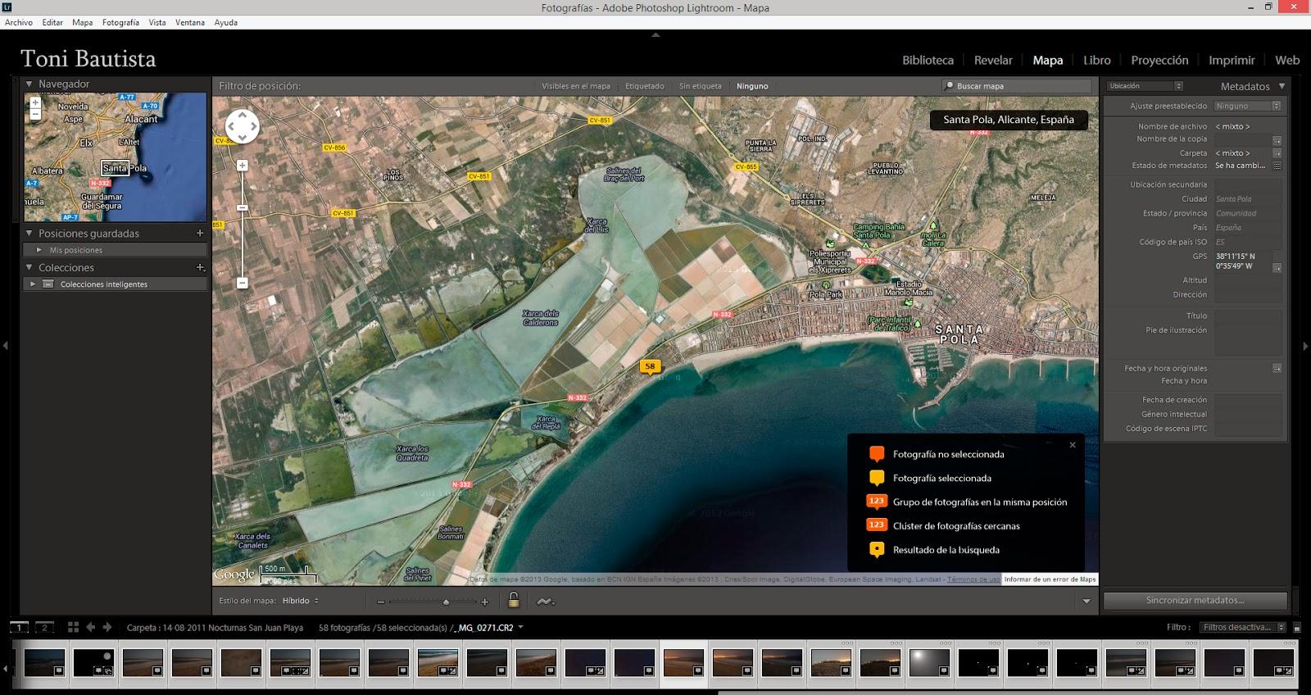Select 'Sin etiqueta' location filter

coord(701,86)
